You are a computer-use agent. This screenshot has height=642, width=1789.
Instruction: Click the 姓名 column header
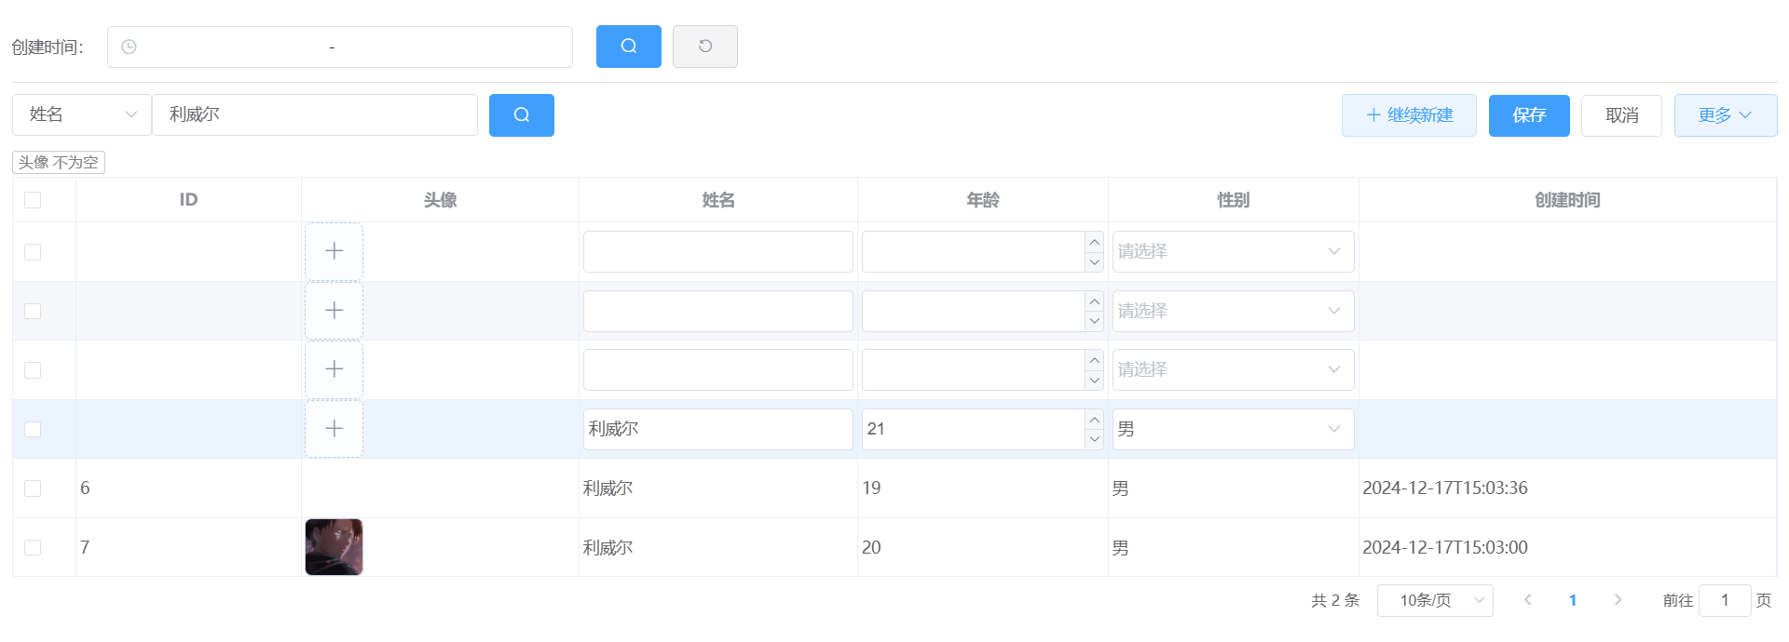718,200
